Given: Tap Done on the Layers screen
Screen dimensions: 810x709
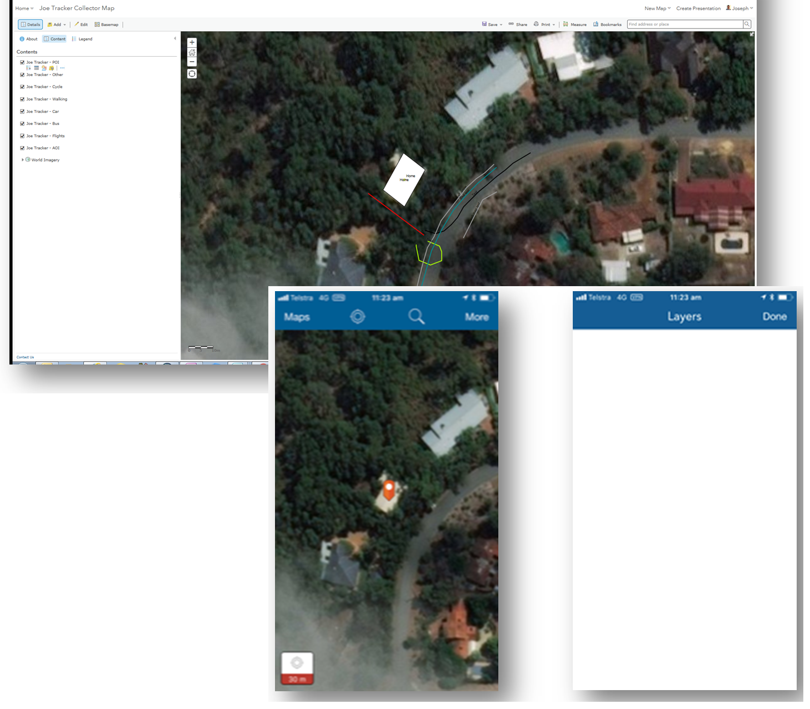Looking at the screenshot, I should click(774, 316).
